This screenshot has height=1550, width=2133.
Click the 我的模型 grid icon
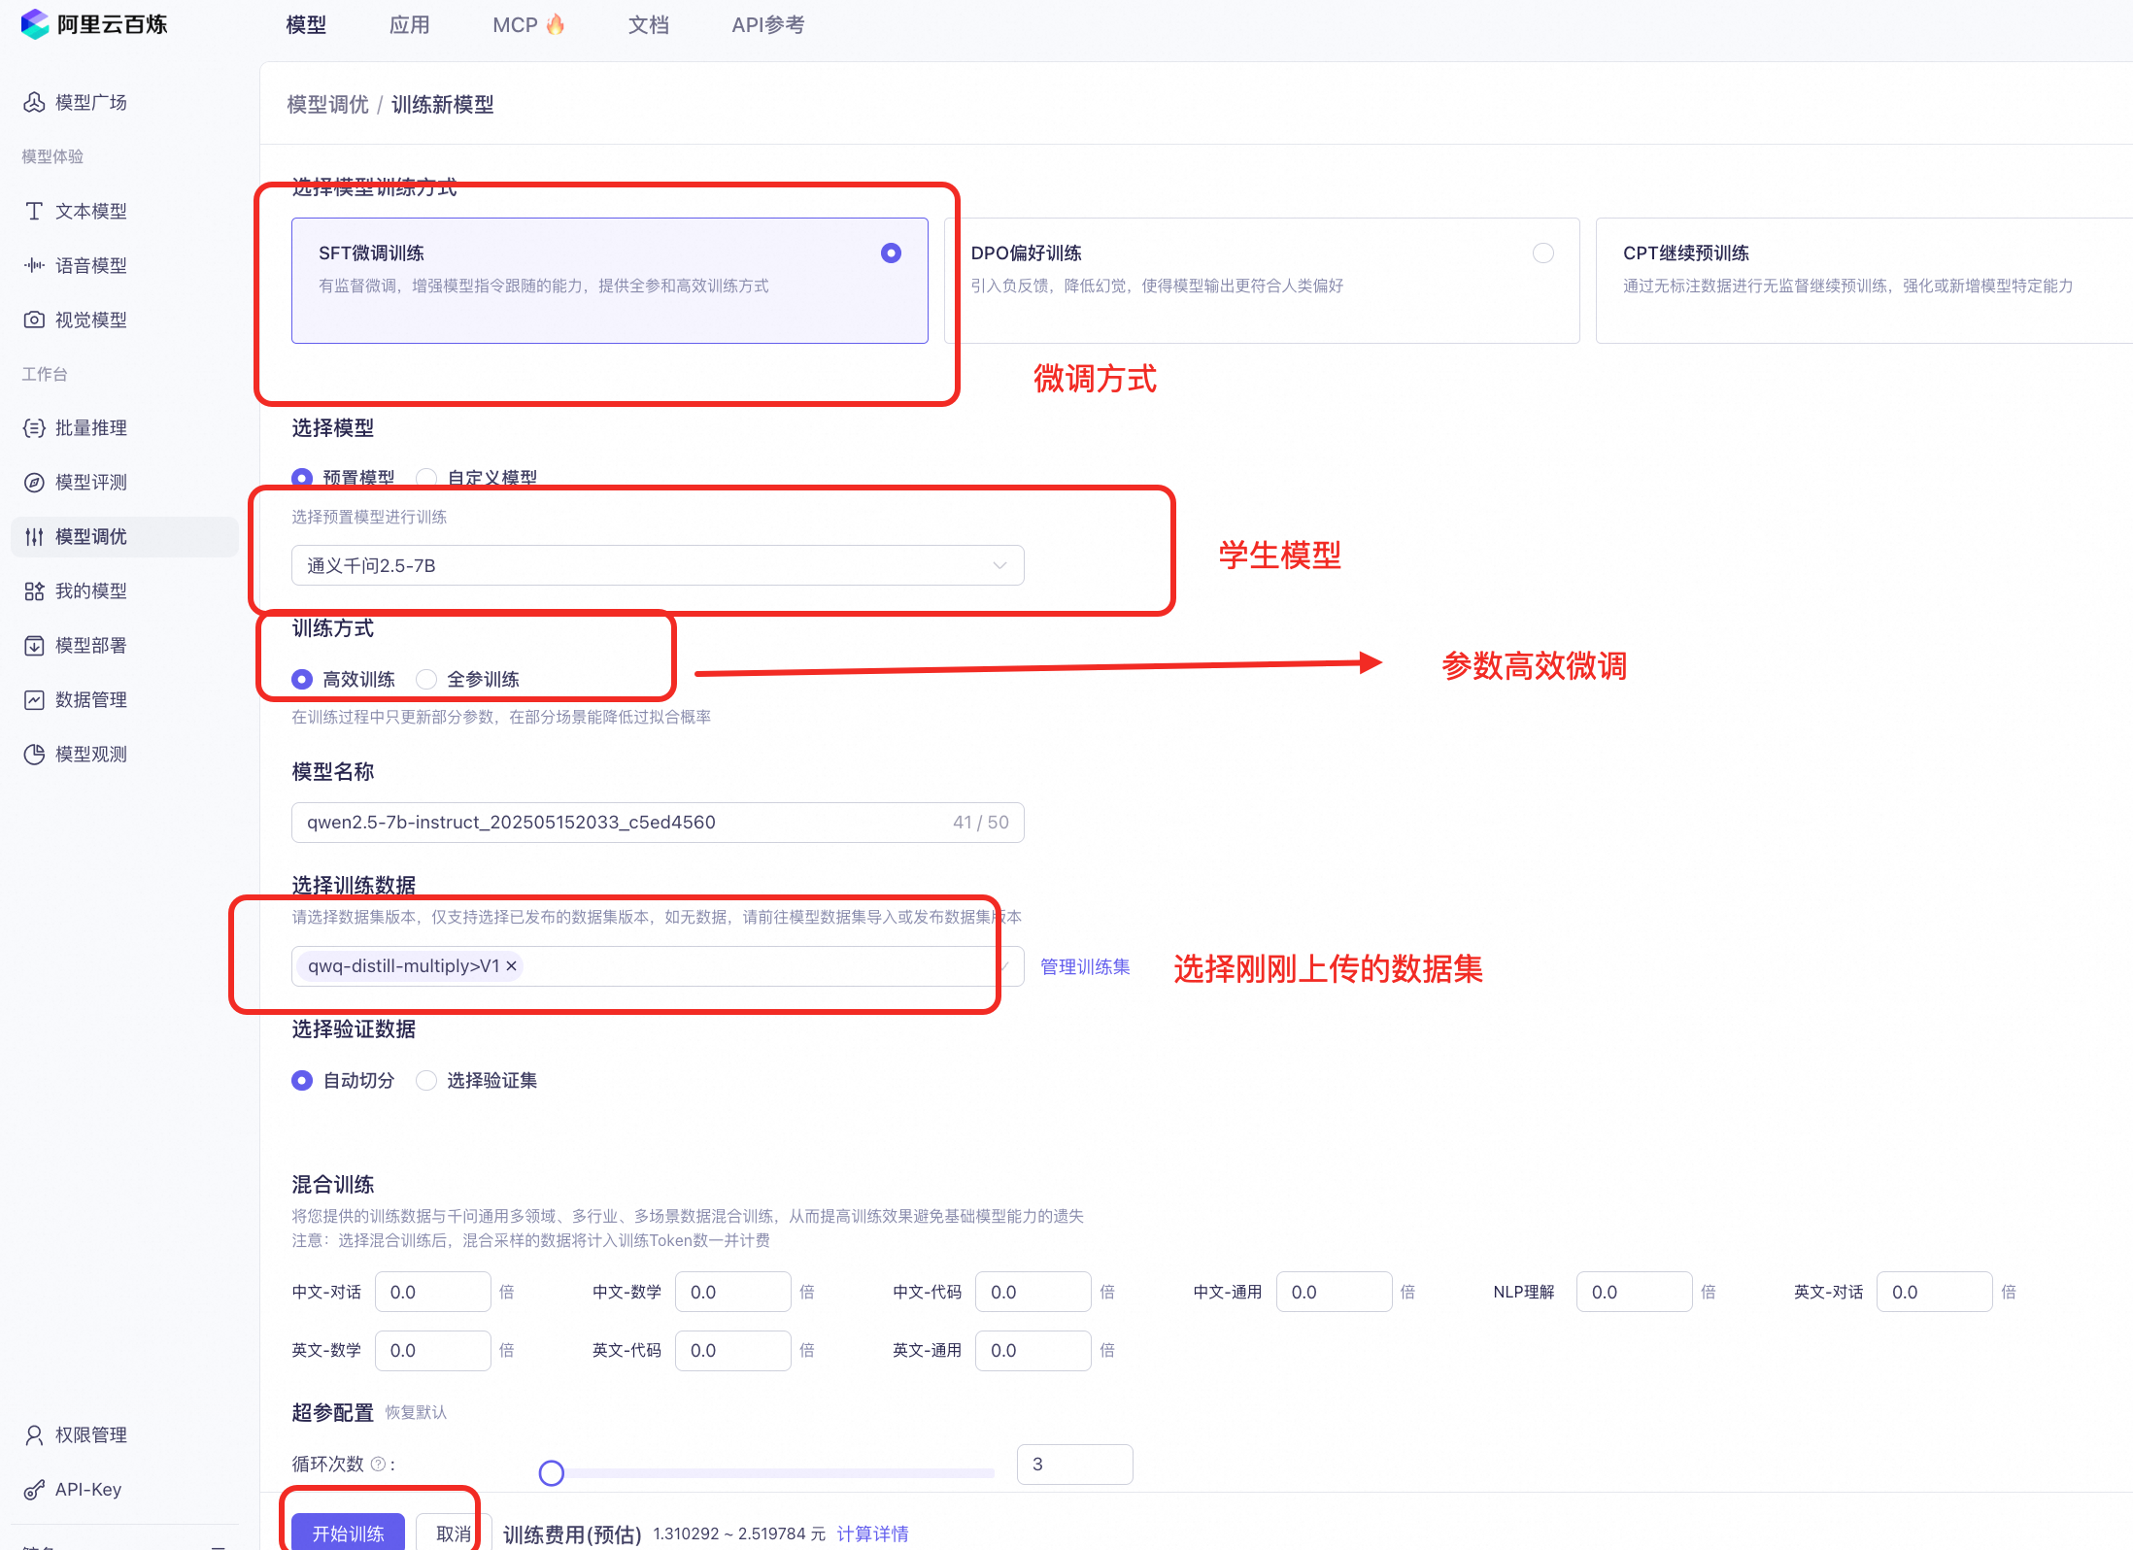coord(34,590)
